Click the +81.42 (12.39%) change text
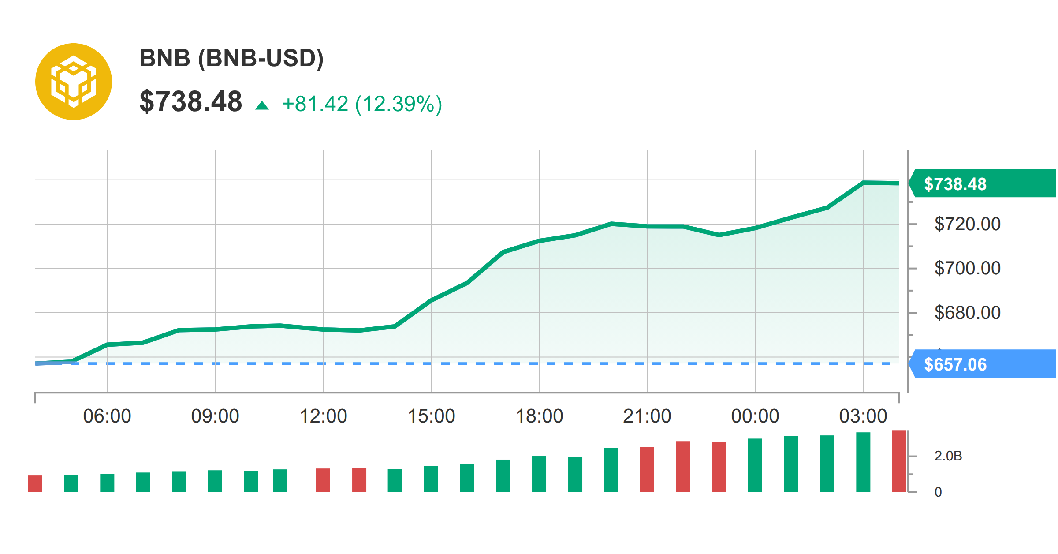This screenshot has height=554, width=1058. [362, 104]
